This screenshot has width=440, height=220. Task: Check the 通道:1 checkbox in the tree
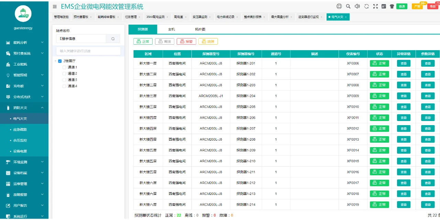pos(65,68)
